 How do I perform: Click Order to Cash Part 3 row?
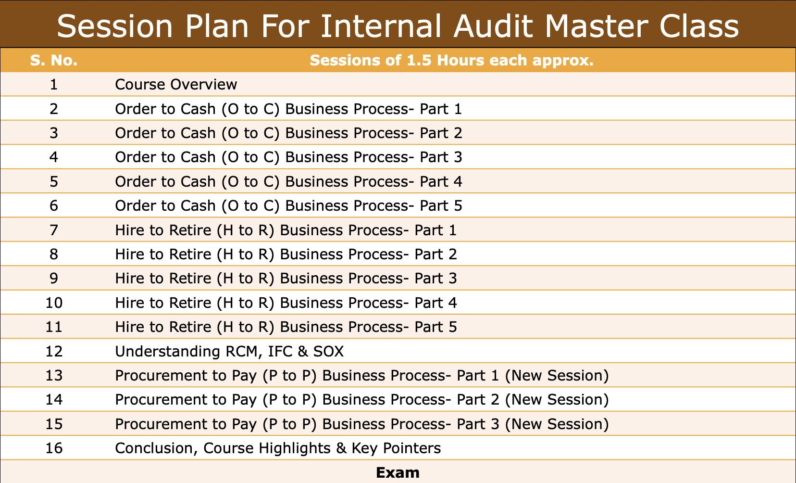coord(288,157)
